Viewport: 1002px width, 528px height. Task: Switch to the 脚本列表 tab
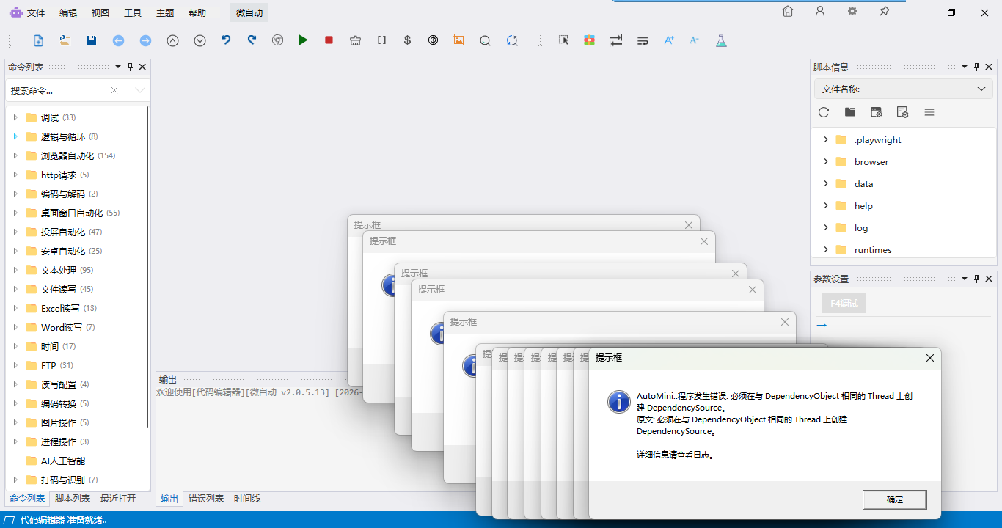coord(73,499)
